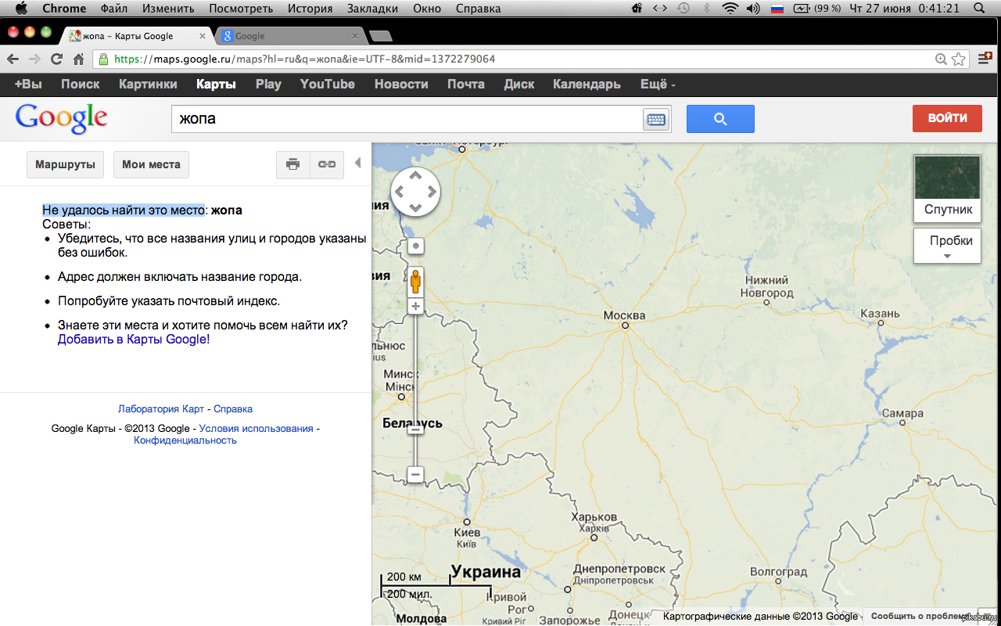The height and width of the screenshot is (626, 1001).
Task: Switch to the second Google tab
Action: 289,36
